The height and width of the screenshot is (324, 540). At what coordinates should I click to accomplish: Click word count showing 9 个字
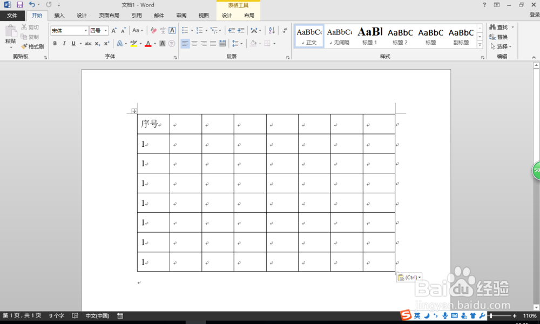[56, 316]
